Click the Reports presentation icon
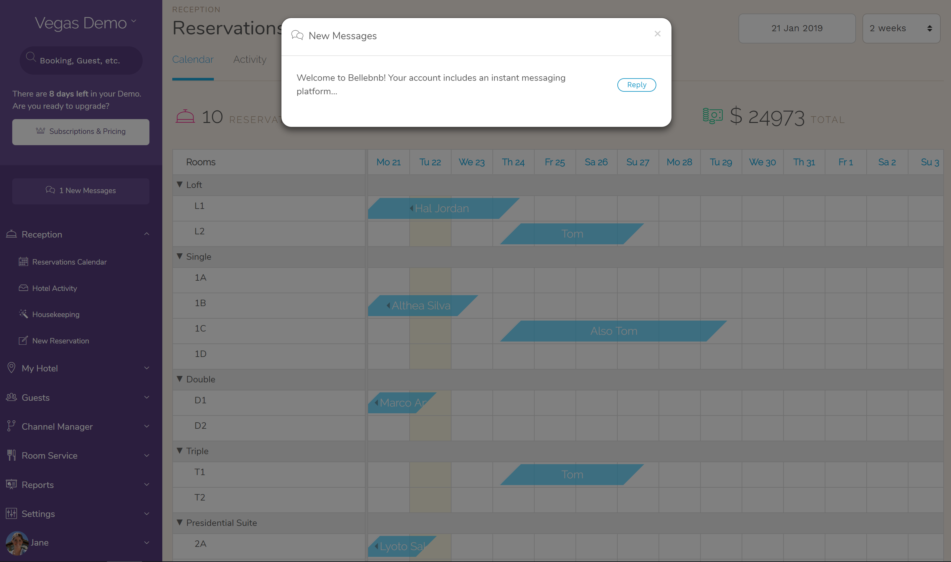This screenshot has width=951, height=562. coord(11,484)
